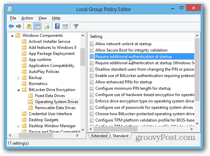
Task: Click left arrow of settings list horizontal scrollbar
Action: [91, 129]
